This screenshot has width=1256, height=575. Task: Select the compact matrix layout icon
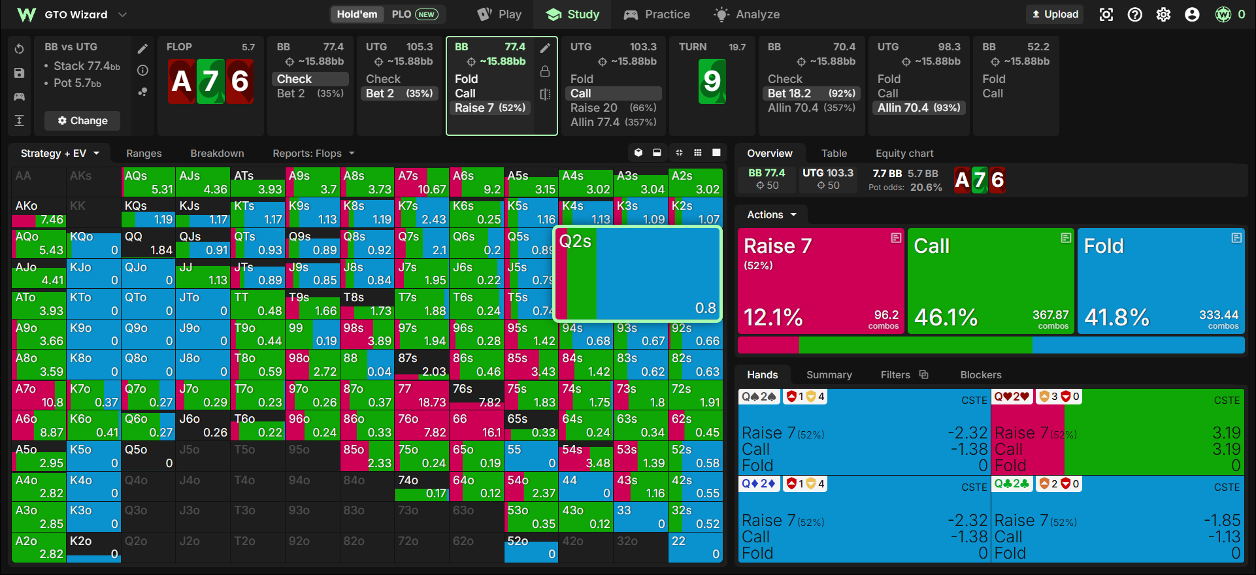[679, 153]
